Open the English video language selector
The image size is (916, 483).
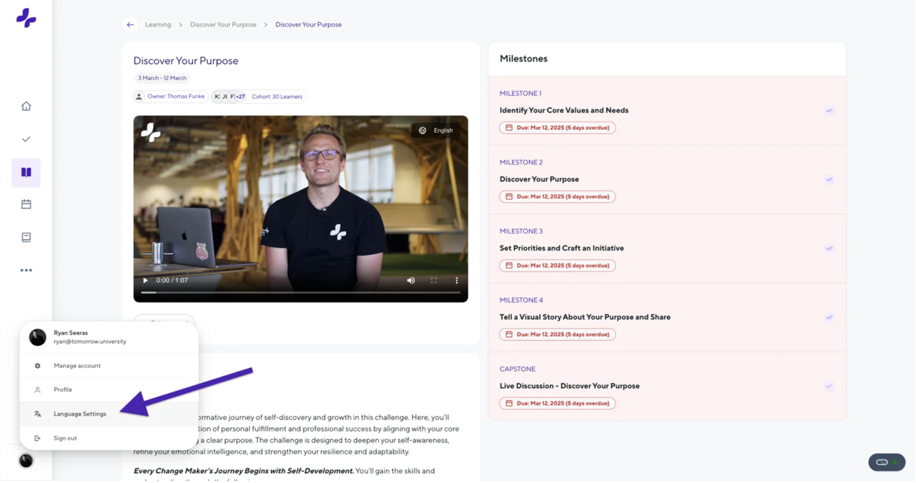[436, 130]
